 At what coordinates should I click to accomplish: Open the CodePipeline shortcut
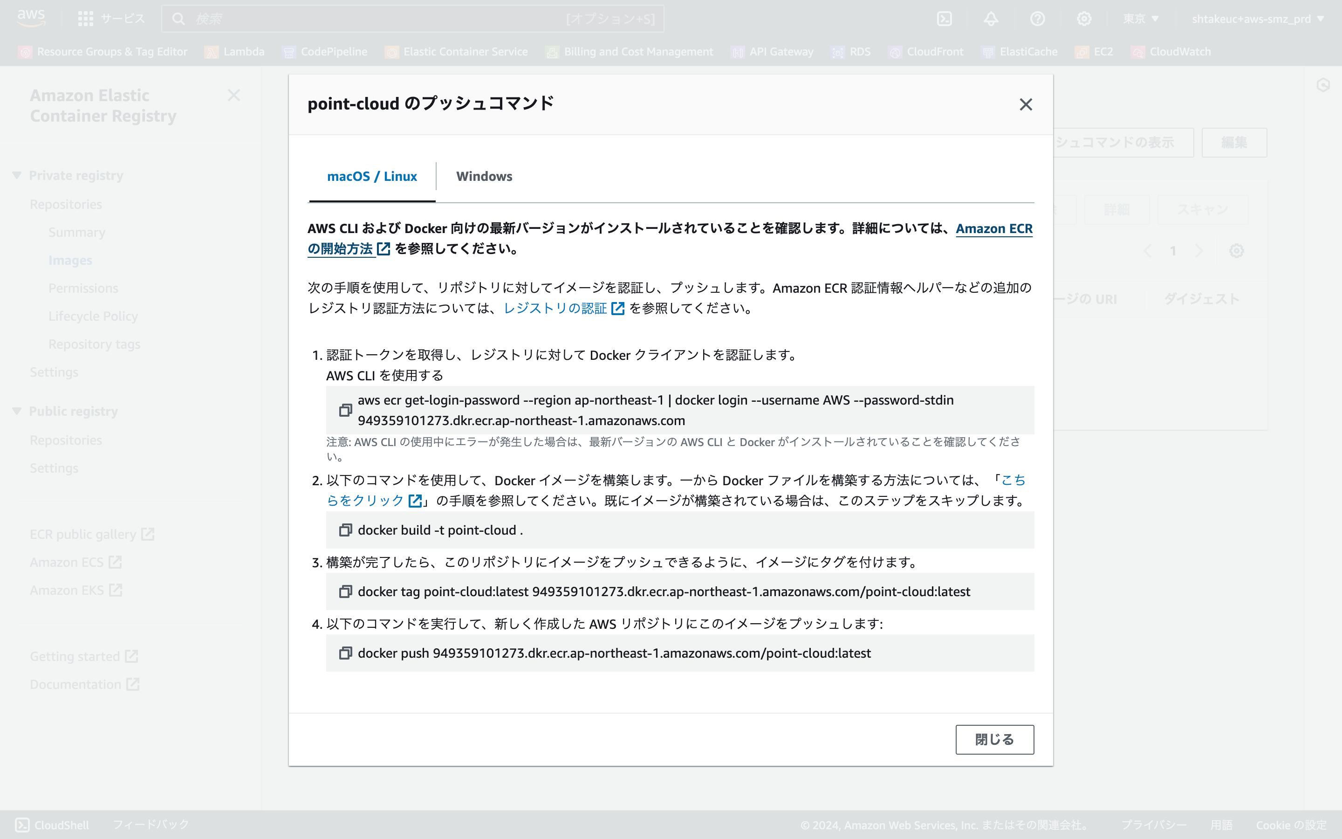point(325,52)
